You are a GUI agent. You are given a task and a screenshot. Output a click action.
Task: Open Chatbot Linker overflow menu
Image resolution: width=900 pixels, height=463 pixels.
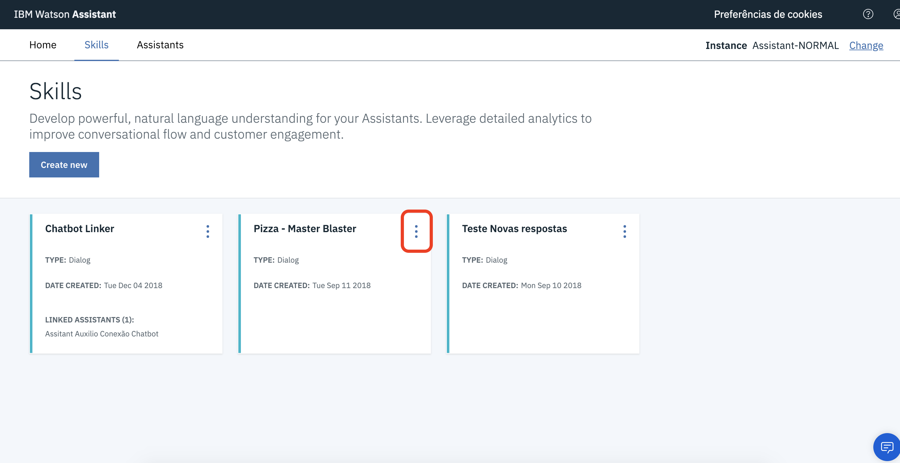tap(208, 231)
